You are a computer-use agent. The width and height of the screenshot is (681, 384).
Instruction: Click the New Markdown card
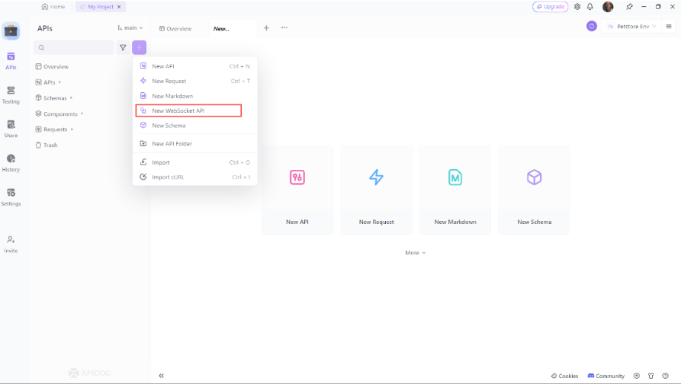click(455, 190)
